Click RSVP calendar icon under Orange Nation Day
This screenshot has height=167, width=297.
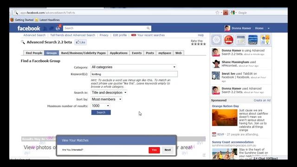(214, 135)
